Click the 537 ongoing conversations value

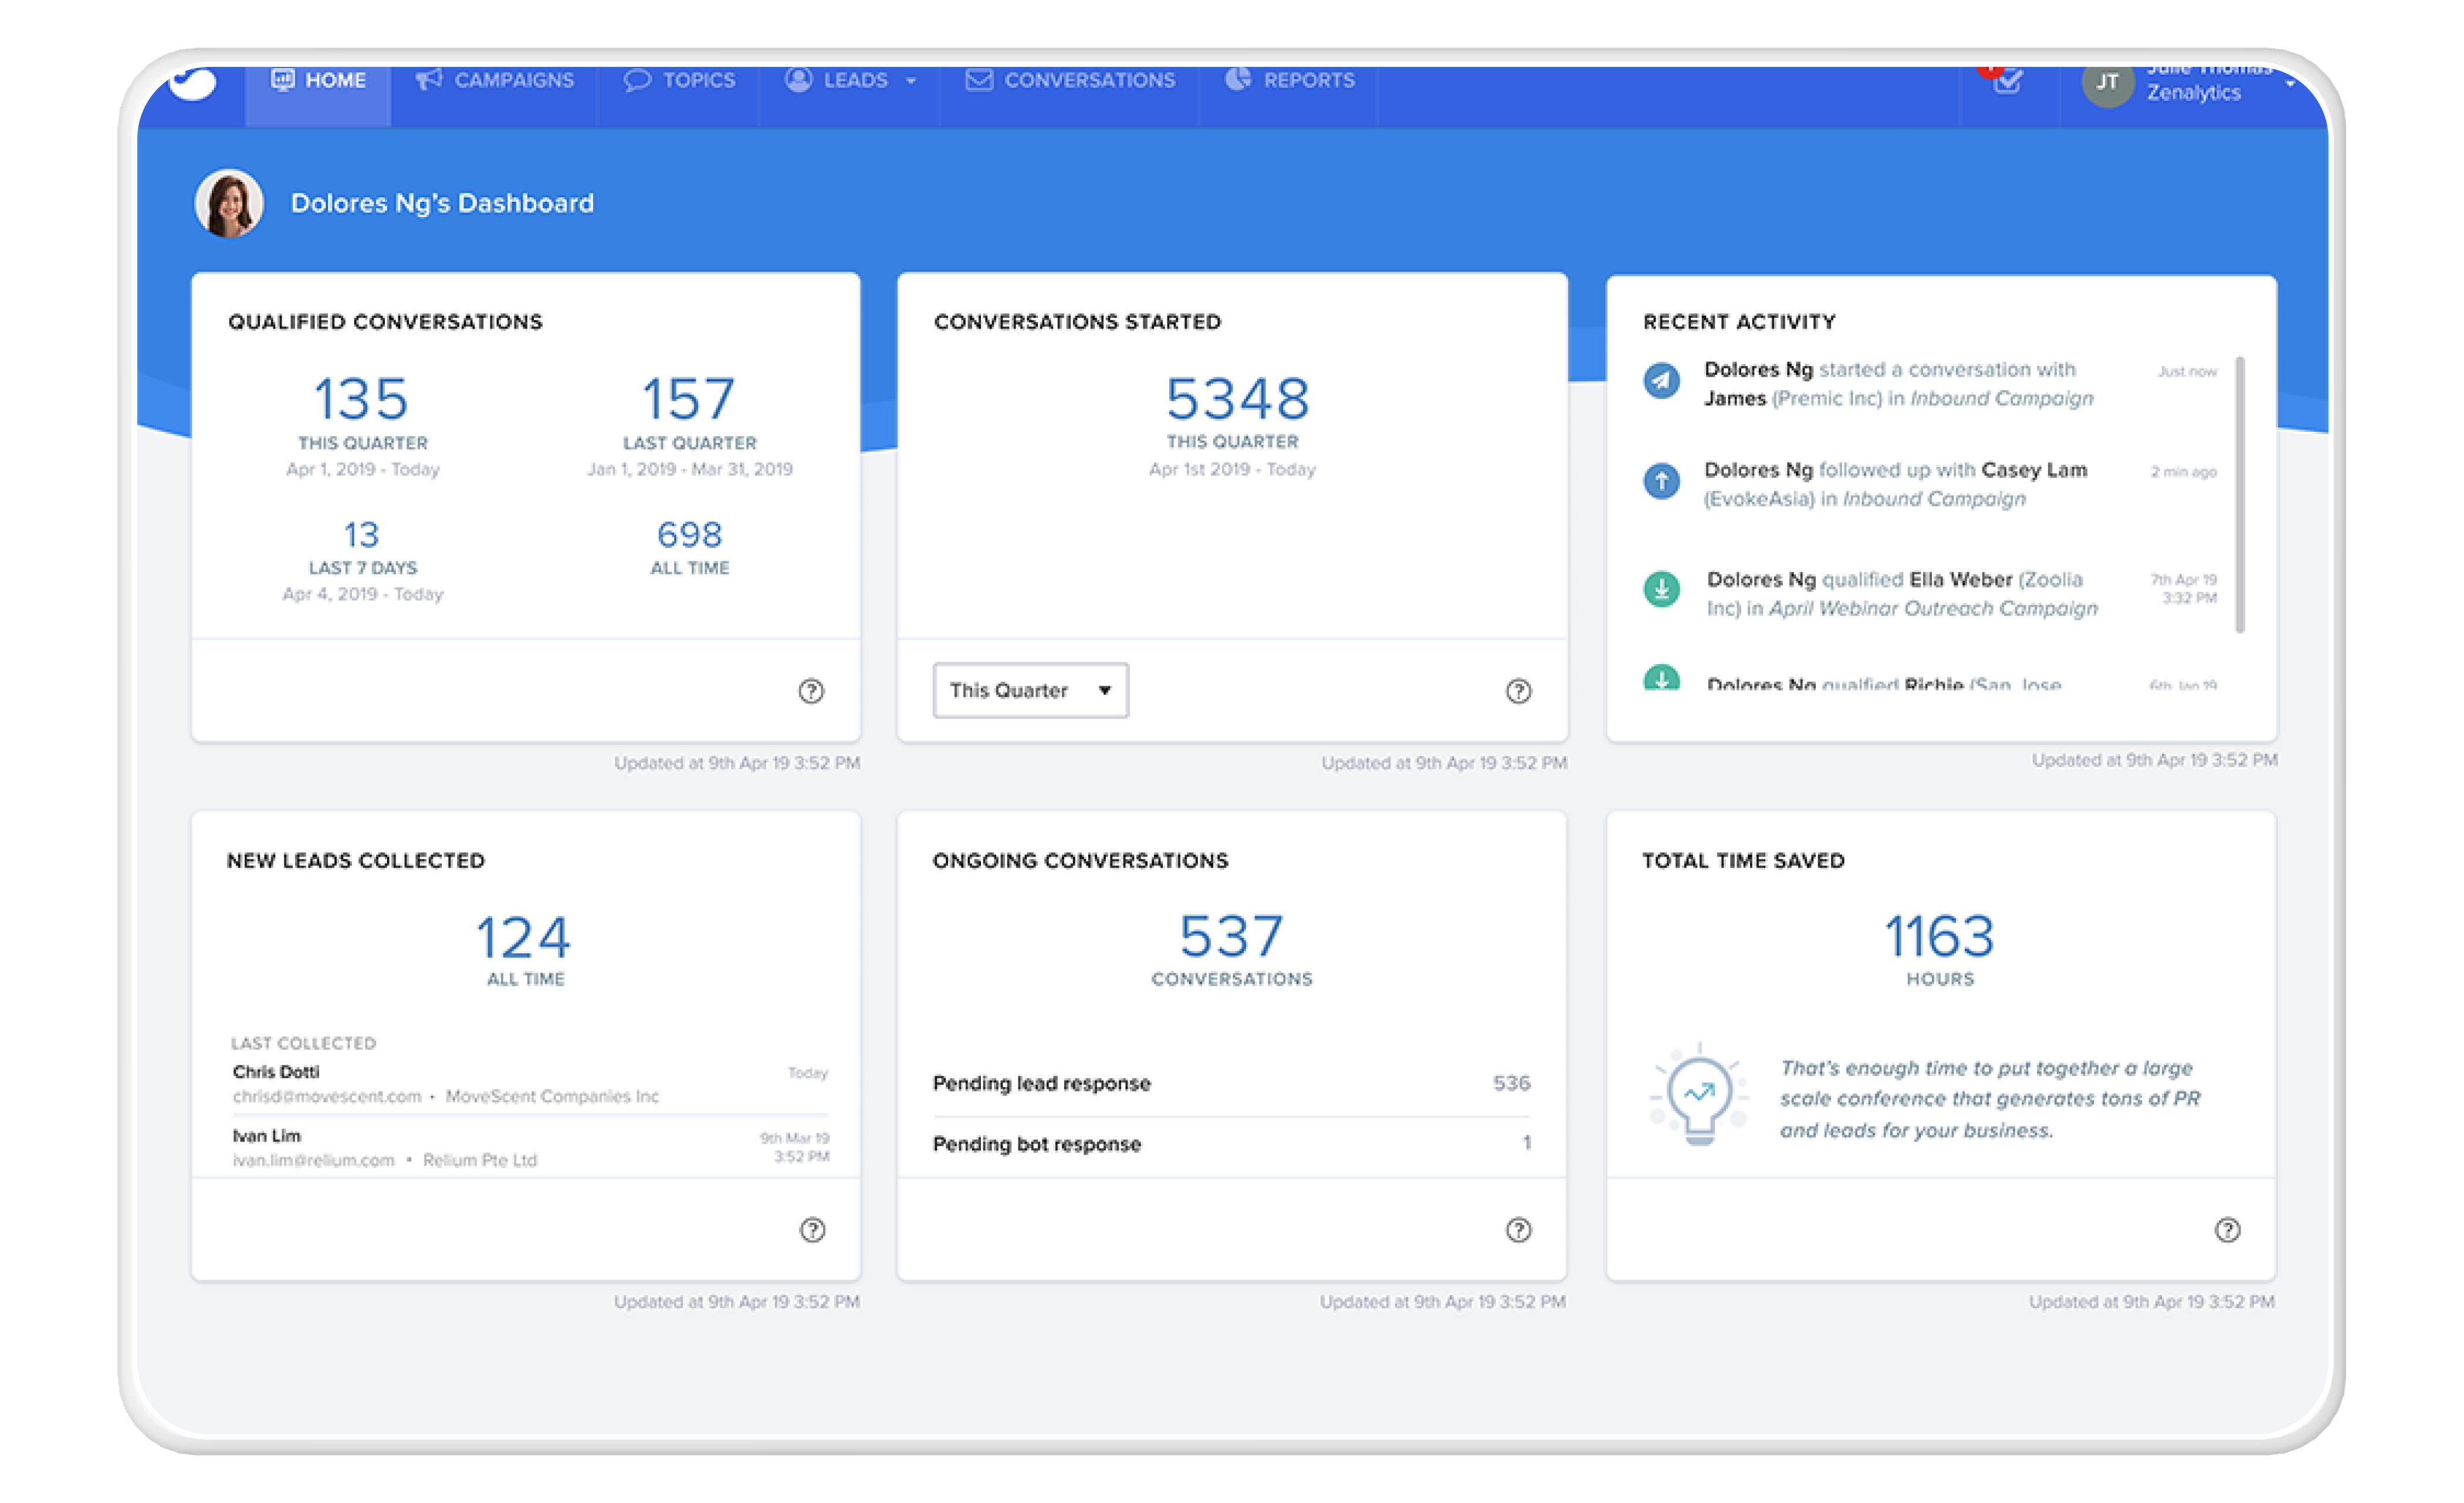tap(1232, 937)
